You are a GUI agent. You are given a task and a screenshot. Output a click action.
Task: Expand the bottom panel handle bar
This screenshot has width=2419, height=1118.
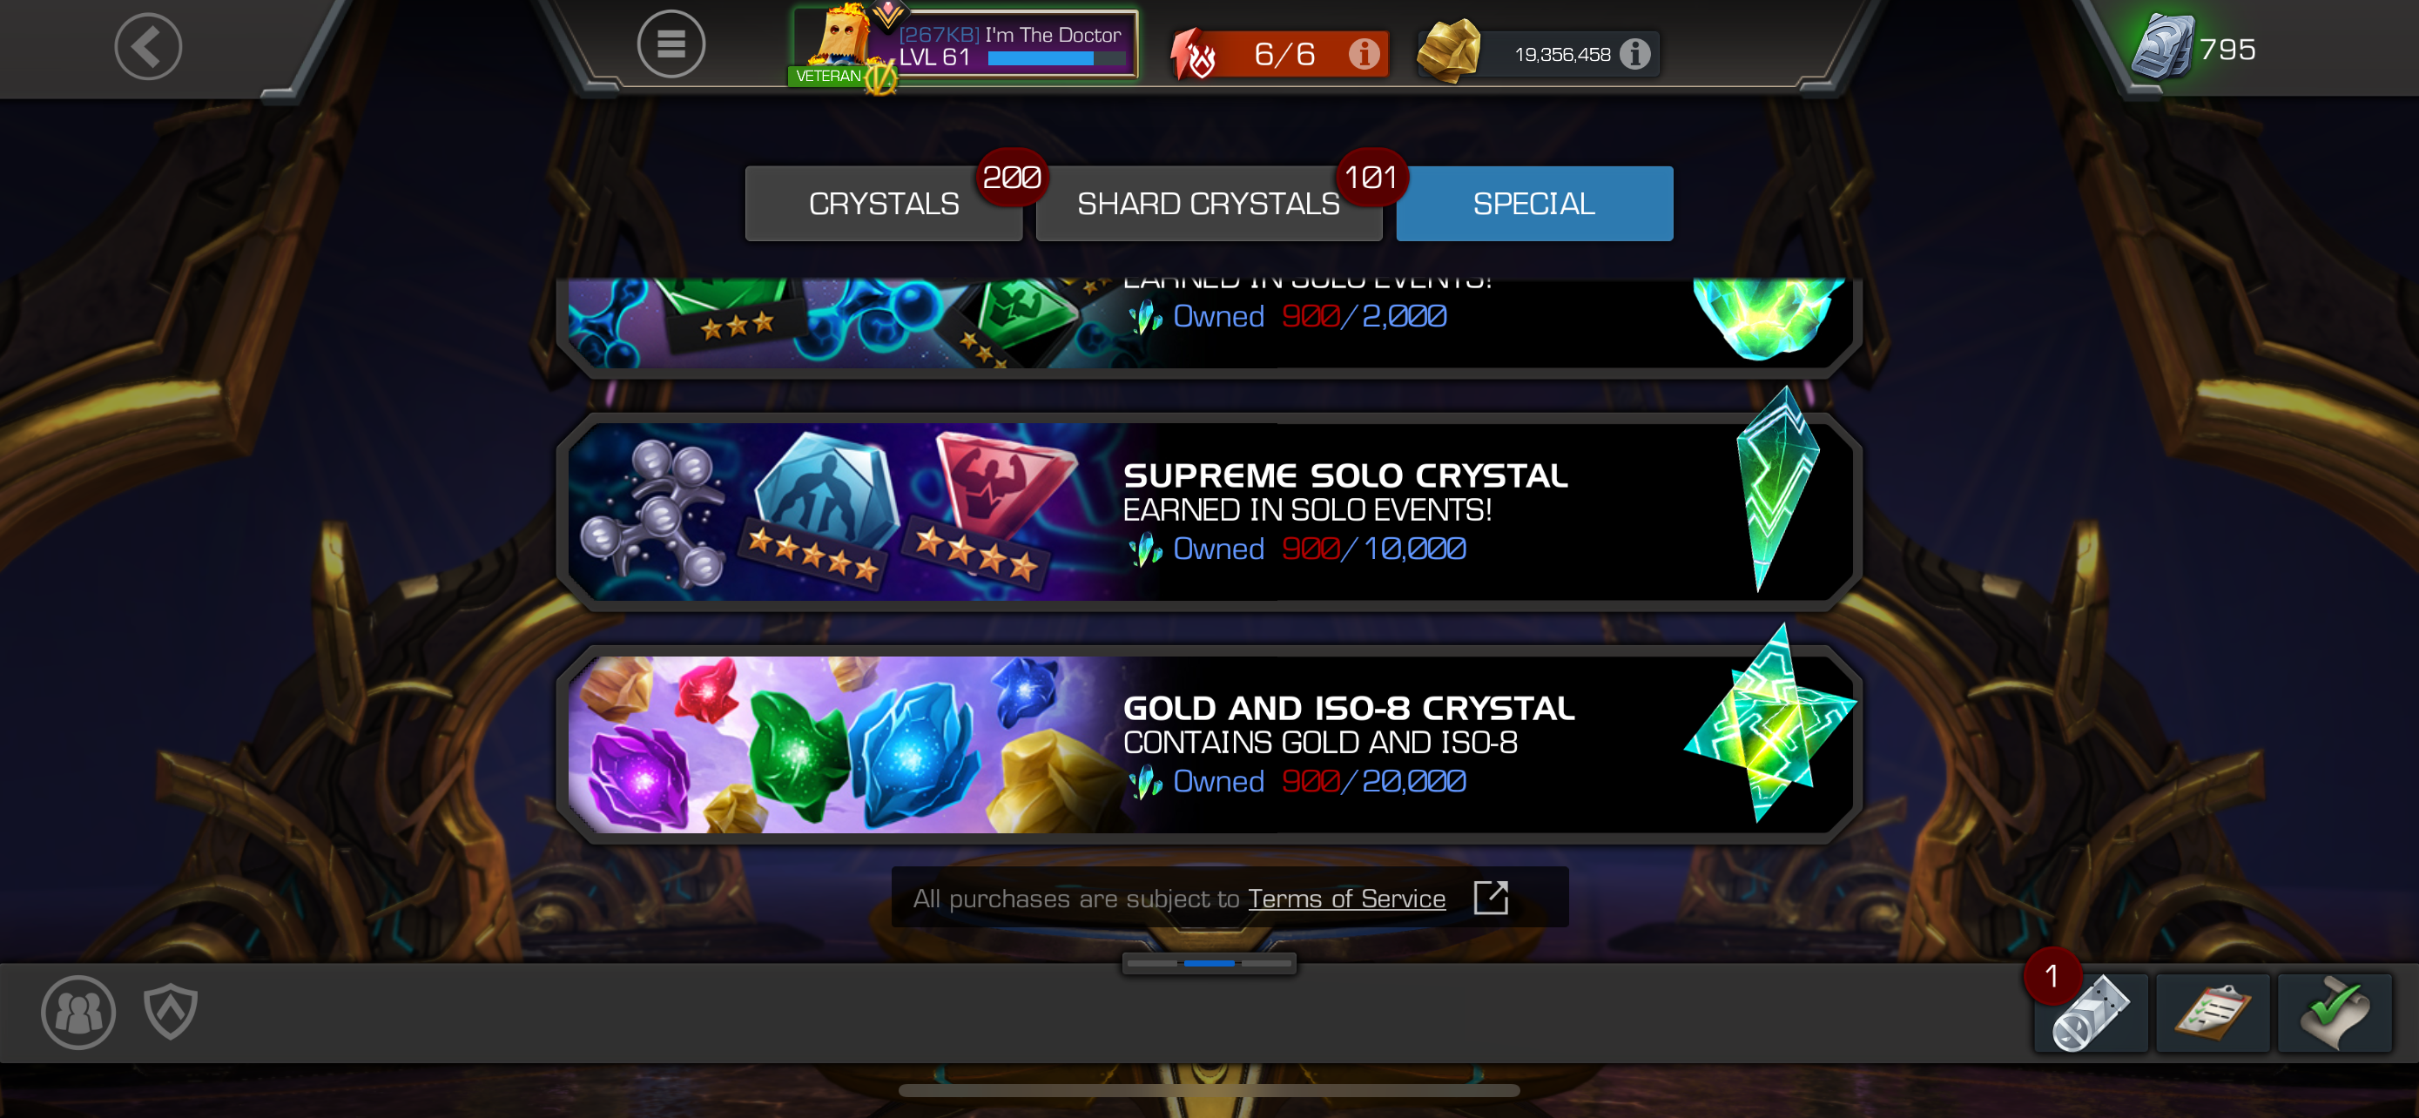pos(1209,963)
